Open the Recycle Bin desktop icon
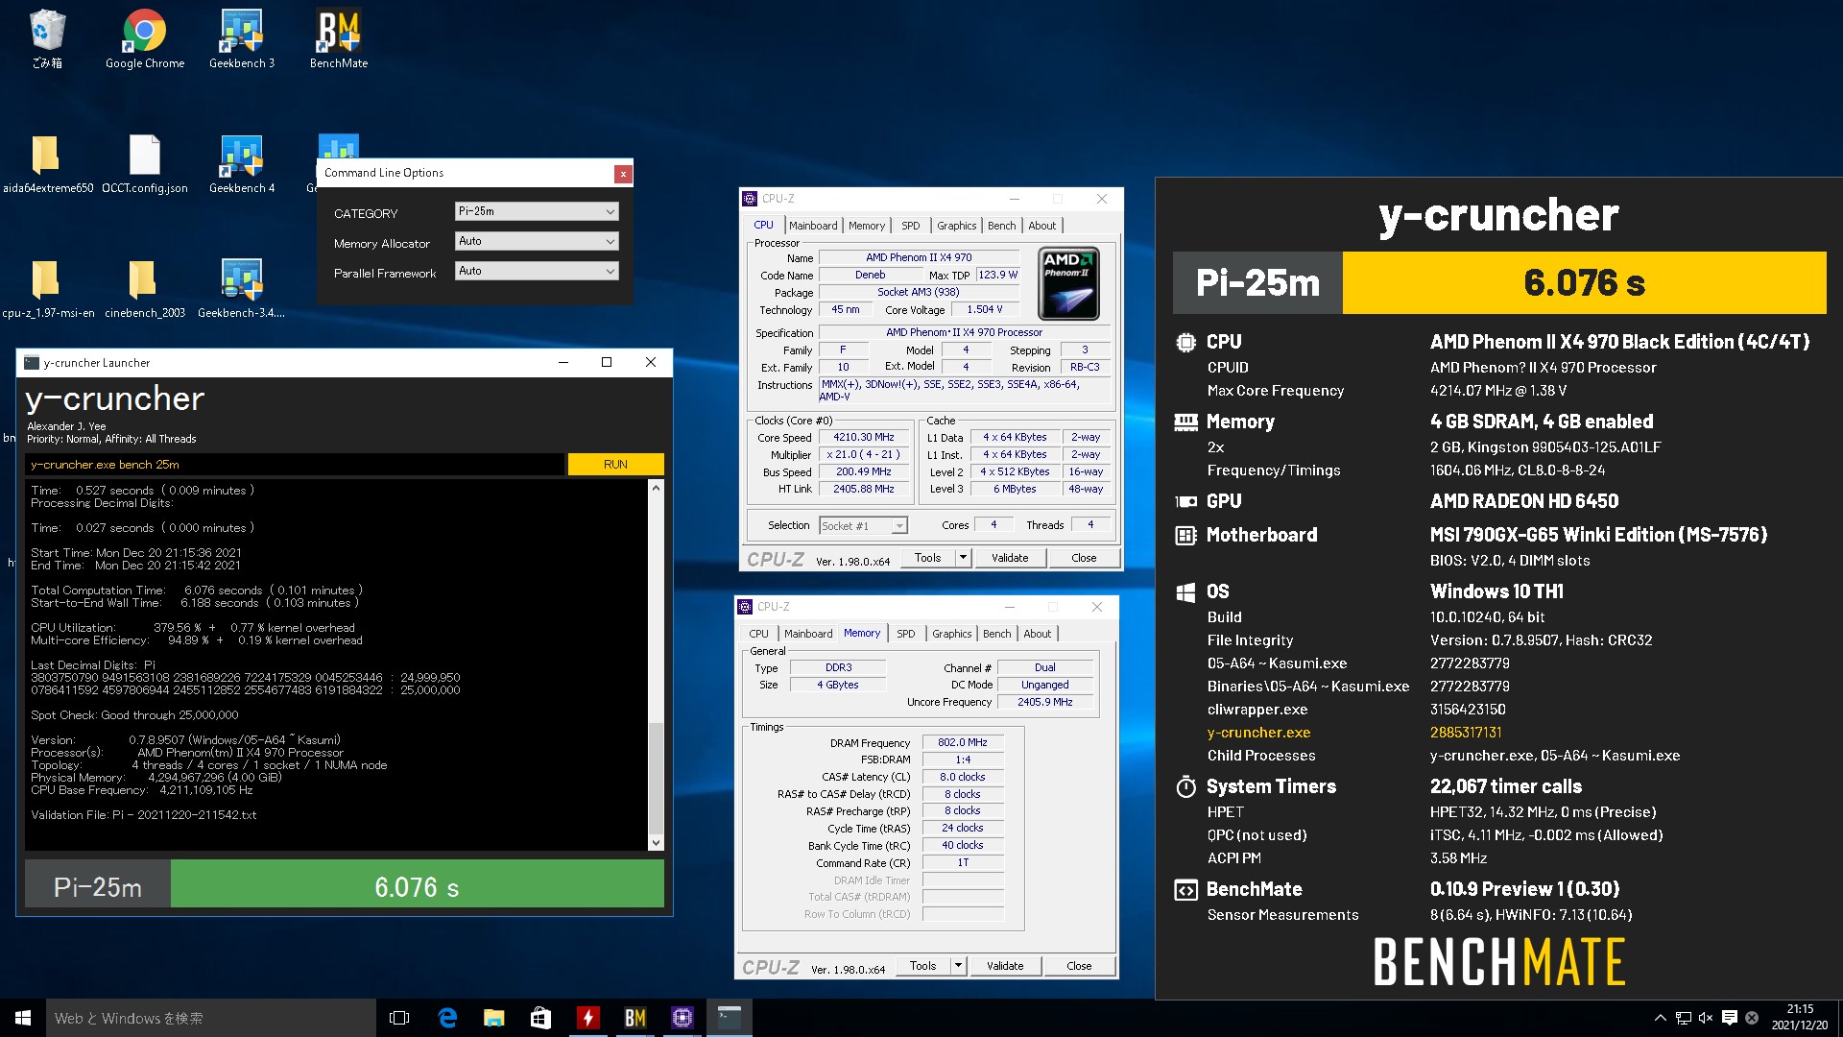 (x=47, y=38)
